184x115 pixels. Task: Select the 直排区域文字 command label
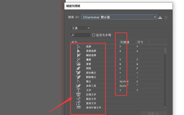pyautogui.click(x=93, y=108)
